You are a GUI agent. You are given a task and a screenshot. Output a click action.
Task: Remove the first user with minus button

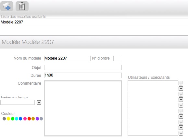coord(181,83)
